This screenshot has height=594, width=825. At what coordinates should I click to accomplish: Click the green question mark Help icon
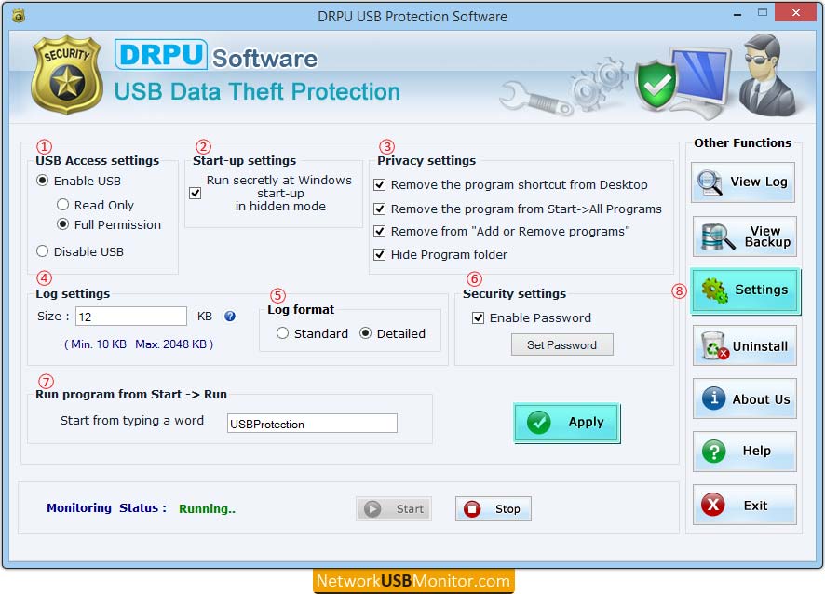point(713,451)
